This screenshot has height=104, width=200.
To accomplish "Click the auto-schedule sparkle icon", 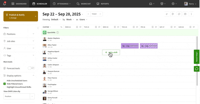I will [x=167, y=14].
